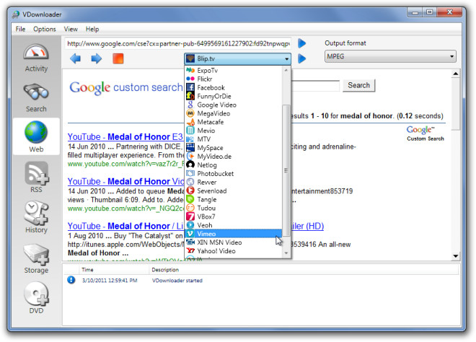Viewport: 476px width, 342px height.
Task: Choose MySpace in the site list
Action: point(234,148)
